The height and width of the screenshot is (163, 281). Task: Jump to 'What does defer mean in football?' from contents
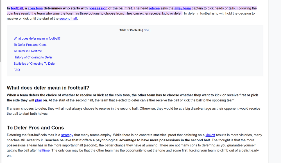pos(37,39)
